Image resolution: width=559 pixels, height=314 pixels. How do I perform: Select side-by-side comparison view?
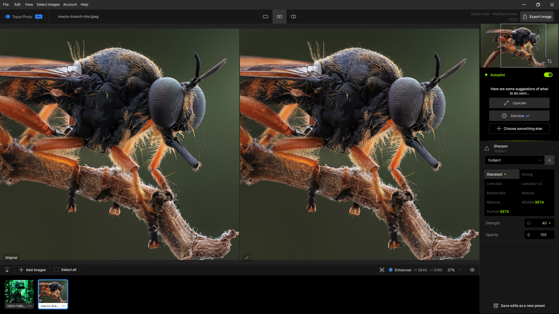pyautogui.click(x=279, y=17)
